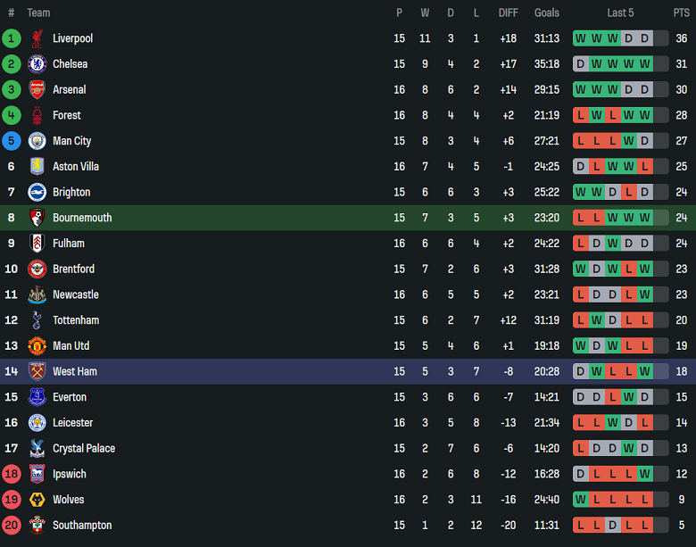This screenshot has width=696, height=547.
Task: Click the Tottenham cockerel crest
Action: click(x=37, y=320)
